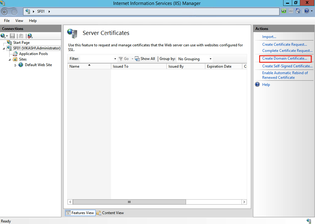315x224 pixels.
Task: Click the SF01 breadcrumb in the address bar
Action: (x=41, y=11)
